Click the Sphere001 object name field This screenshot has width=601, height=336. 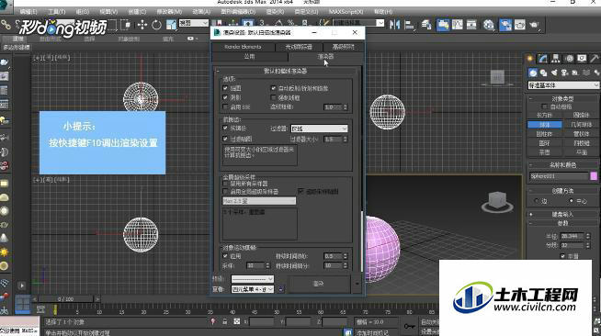pyautogui.click(x=559, y=176)
